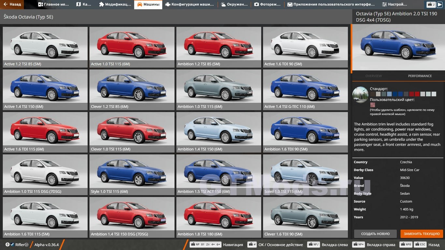The image size is (445, 250).
Task: Select the Машины tab
Action: pos(148,5)
